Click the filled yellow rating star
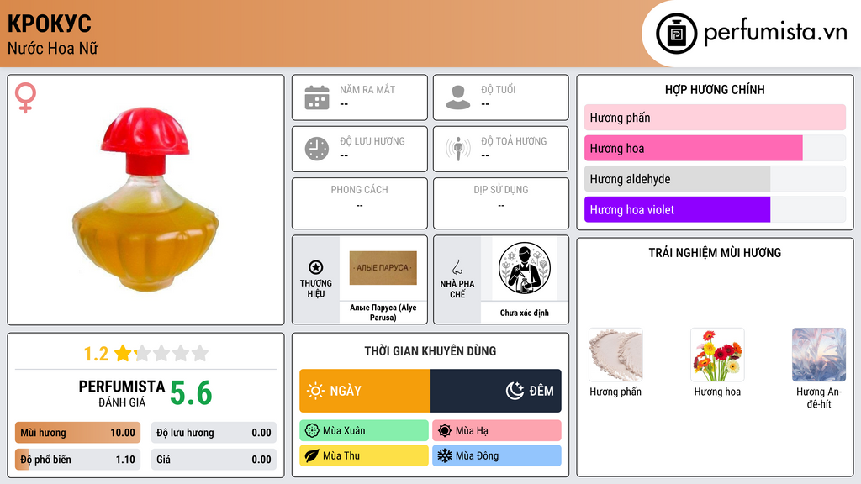Image resolution: width=861 pixels, height=484 pixels. point(123,353)
